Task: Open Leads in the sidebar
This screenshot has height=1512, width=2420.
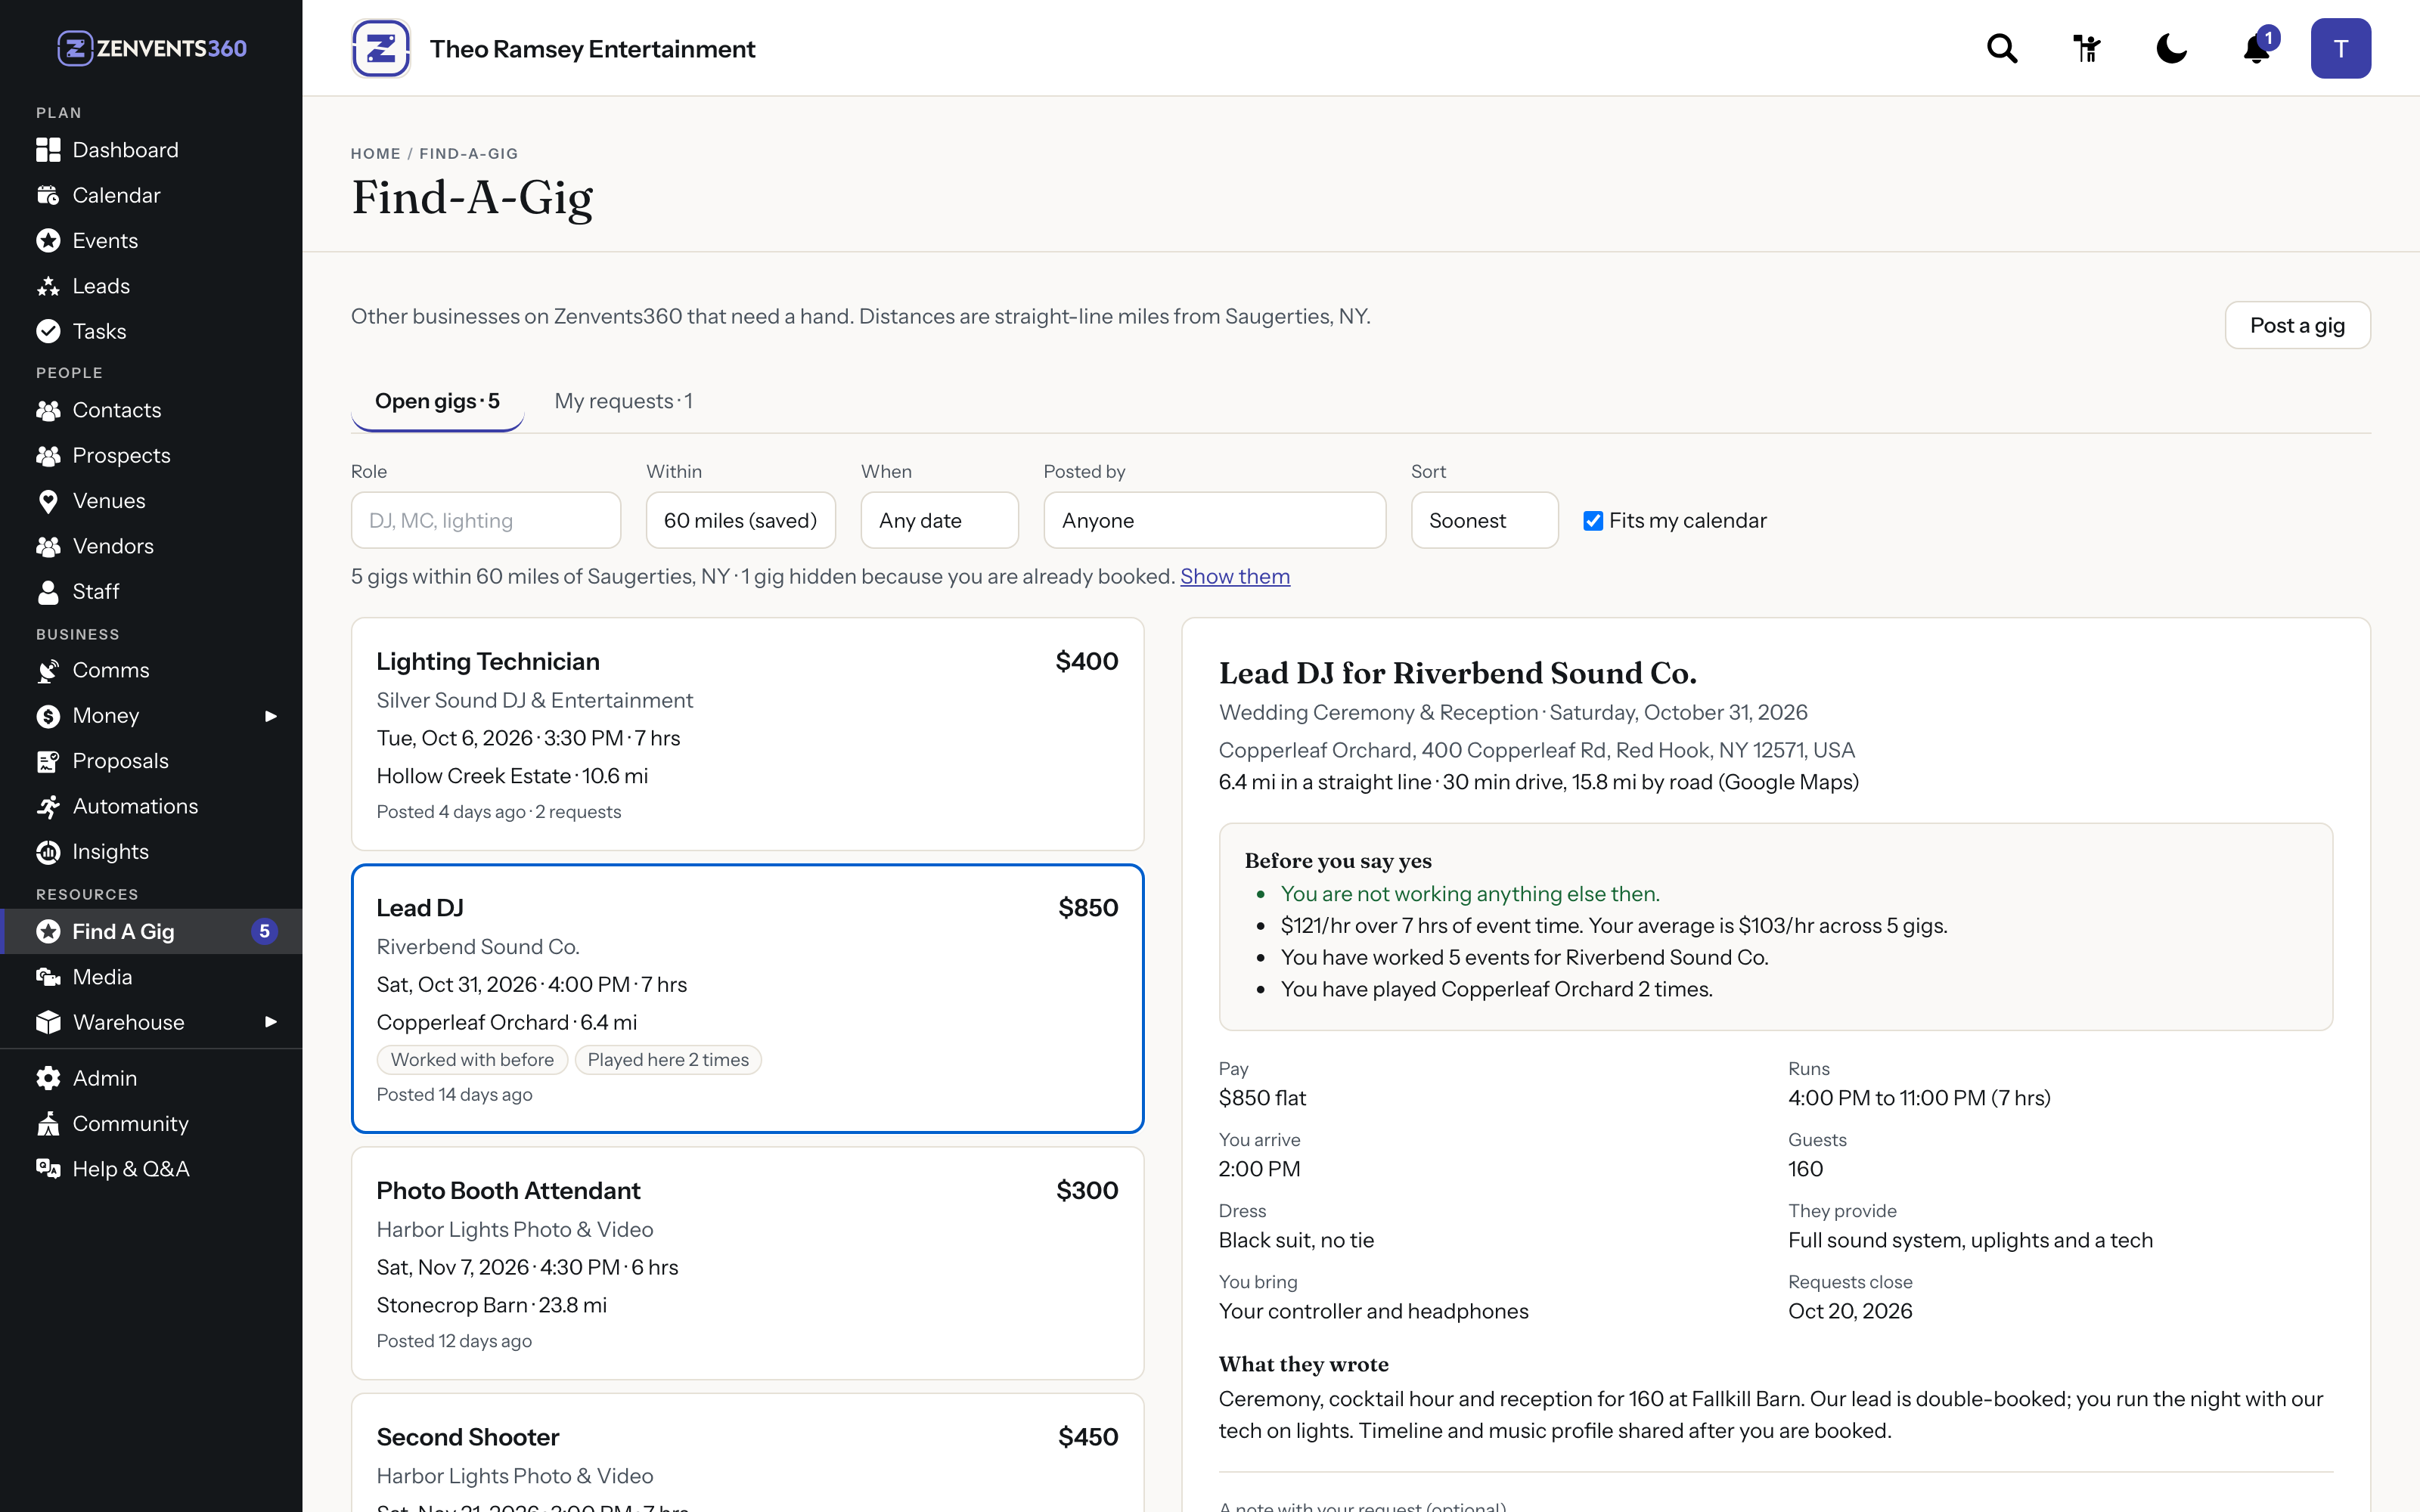Action: 151,286
